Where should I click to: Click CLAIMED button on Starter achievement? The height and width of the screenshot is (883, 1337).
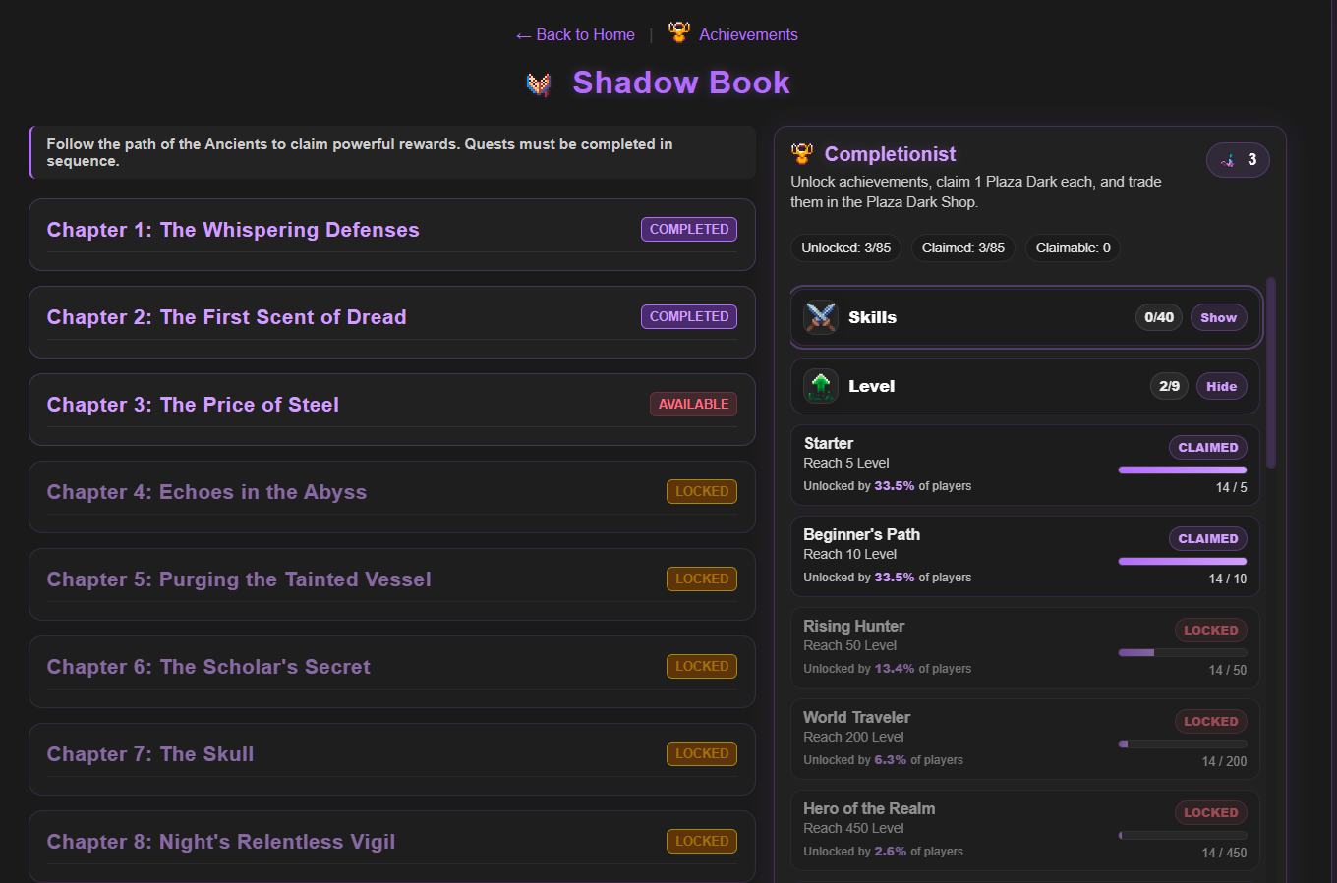[1207, 447]
